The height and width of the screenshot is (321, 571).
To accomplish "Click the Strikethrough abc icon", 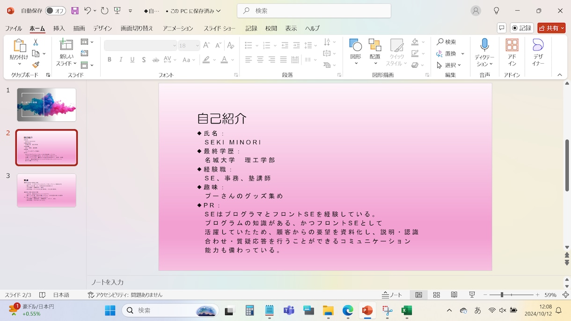I will pyautogui.click(x=156, y=59).
